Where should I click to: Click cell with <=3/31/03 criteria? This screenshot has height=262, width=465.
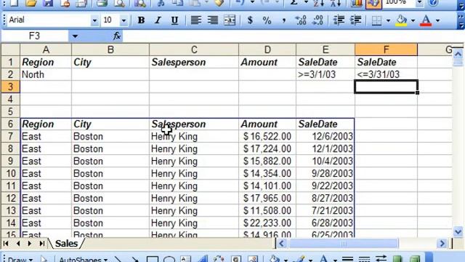[386, 74]
